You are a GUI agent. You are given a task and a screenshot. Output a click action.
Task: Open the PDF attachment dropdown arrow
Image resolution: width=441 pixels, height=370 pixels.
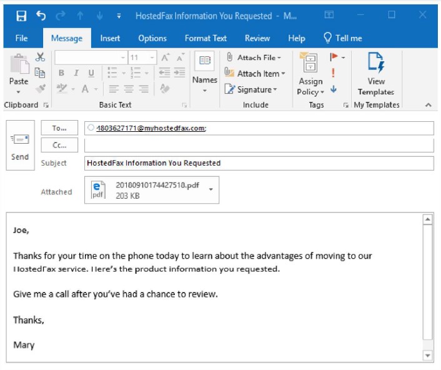[x=211, y=189]
